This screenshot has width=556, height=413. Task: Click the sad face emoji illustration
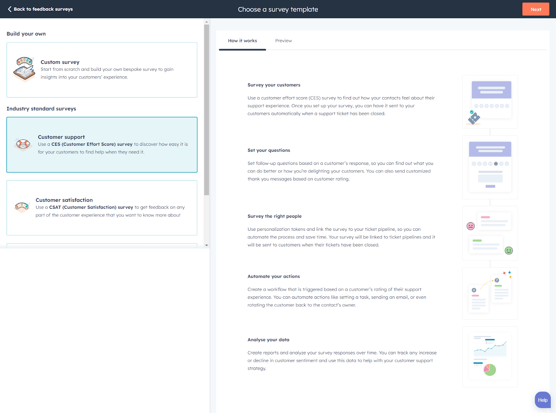click(471, 226)
